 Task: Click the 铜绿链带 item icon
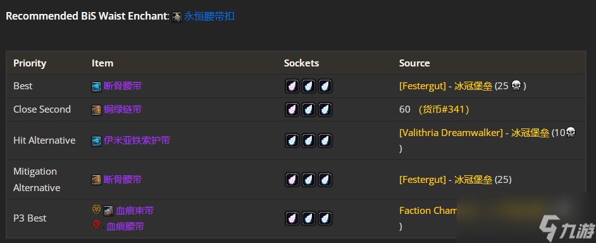tap(97, 110)
